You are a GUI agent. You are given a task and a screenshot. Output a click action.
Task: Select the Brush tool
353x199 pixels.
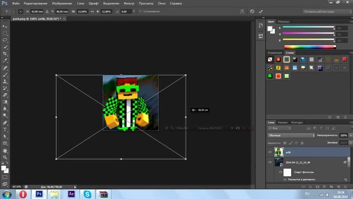[x=5, y=75]
